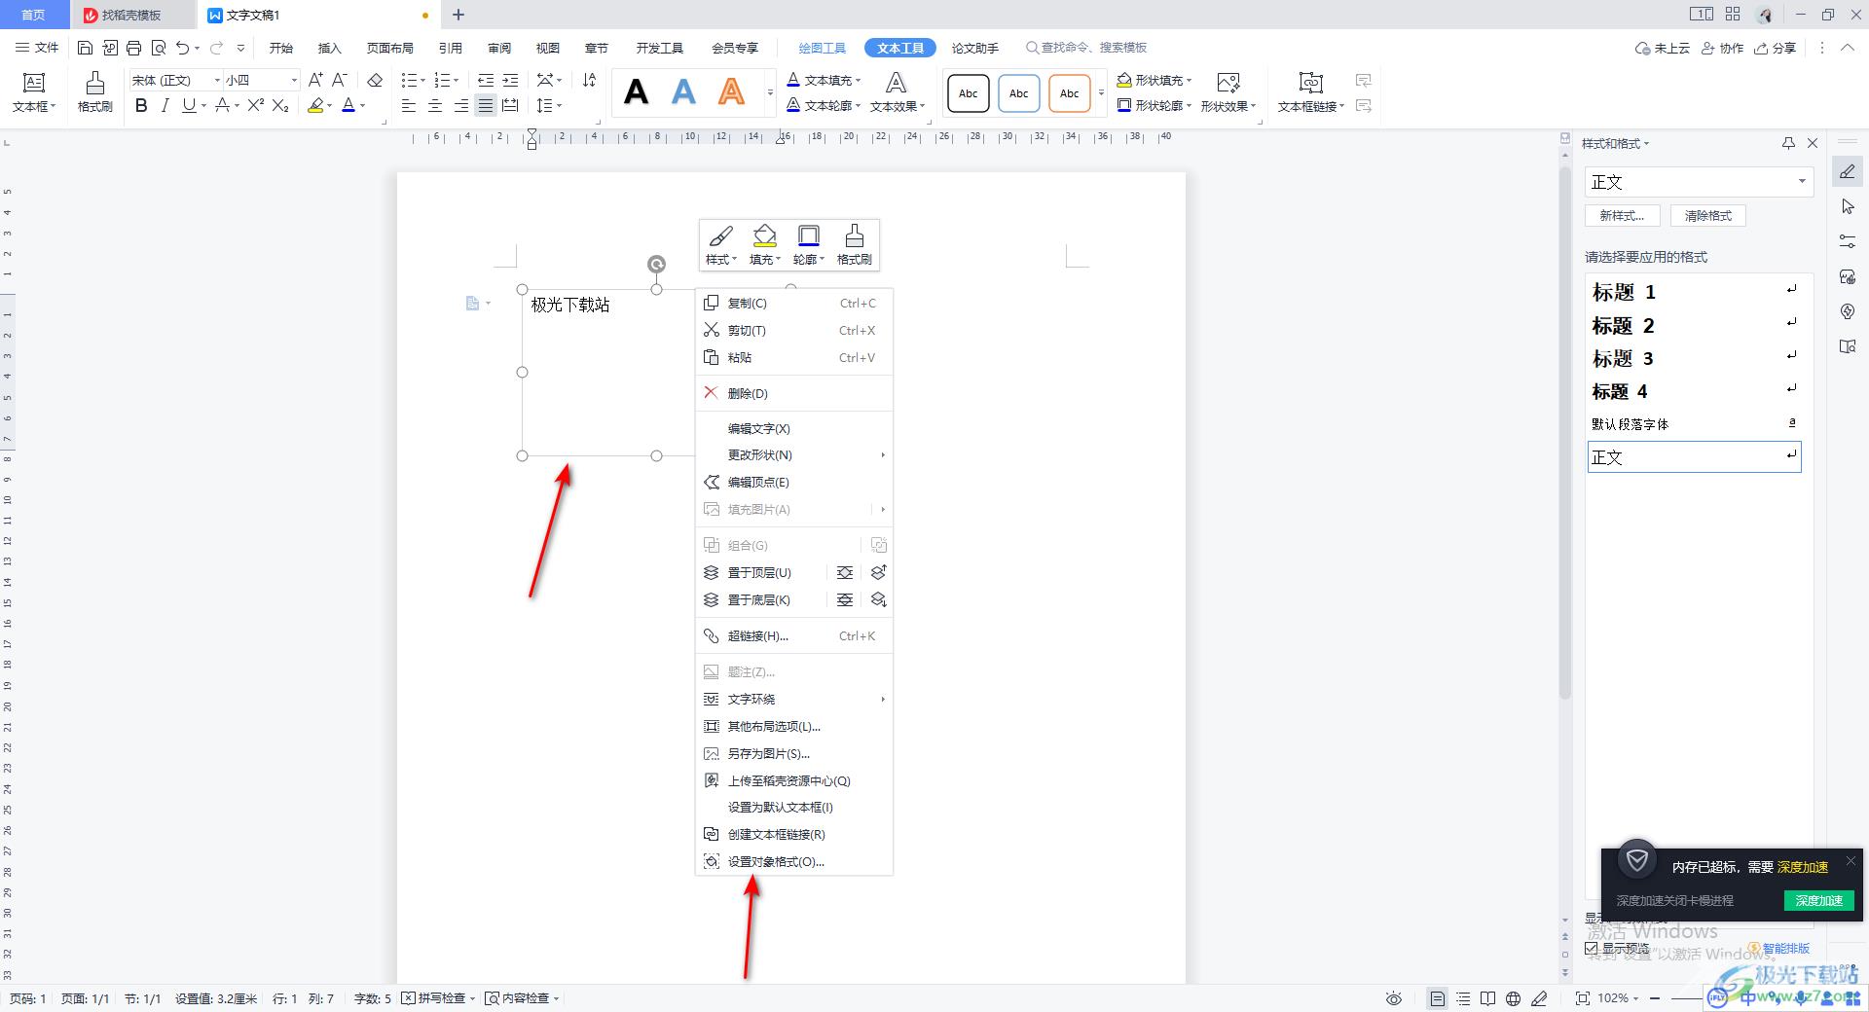Choose the black A text style preset
The width and height of the screenshot is (1869, 1012).
(636, 92)
